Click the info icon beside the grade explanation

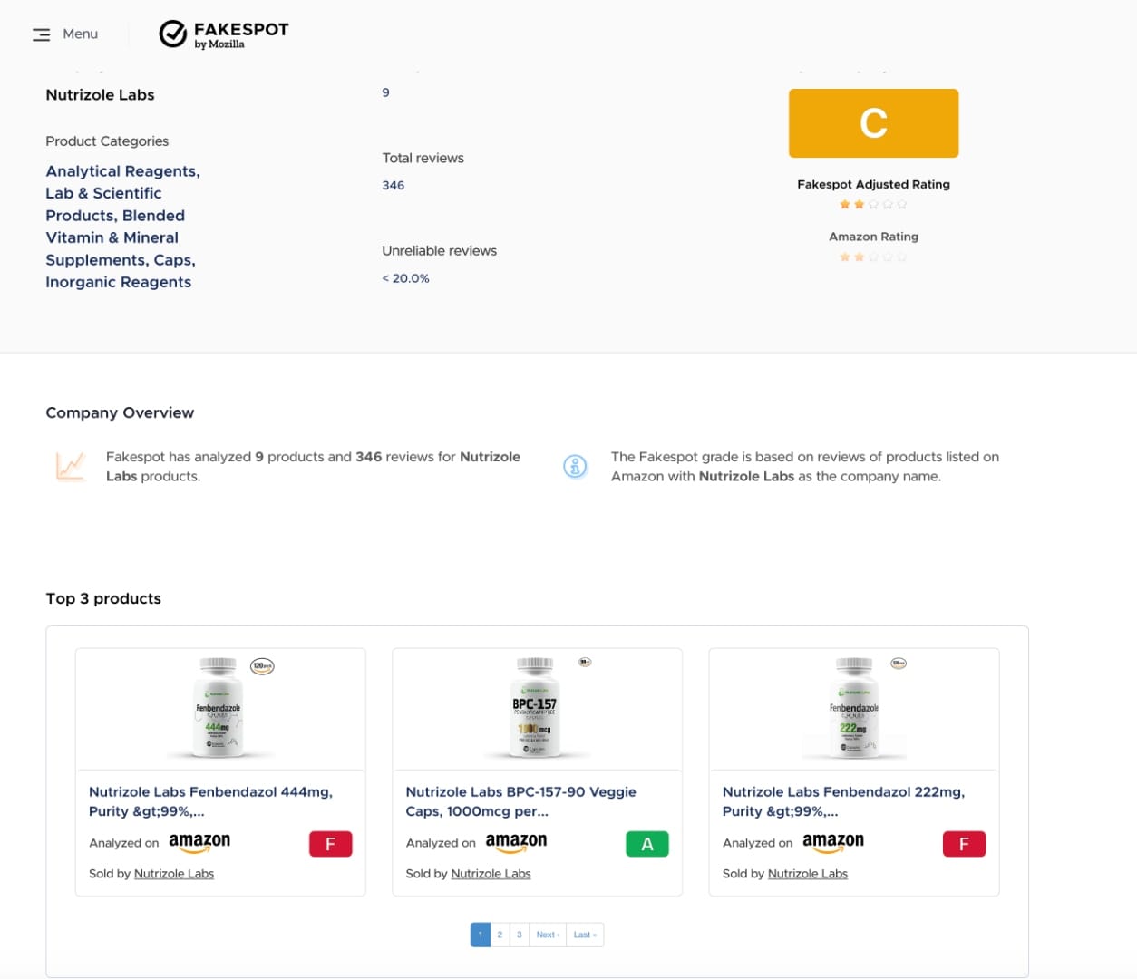click(575, 466)
